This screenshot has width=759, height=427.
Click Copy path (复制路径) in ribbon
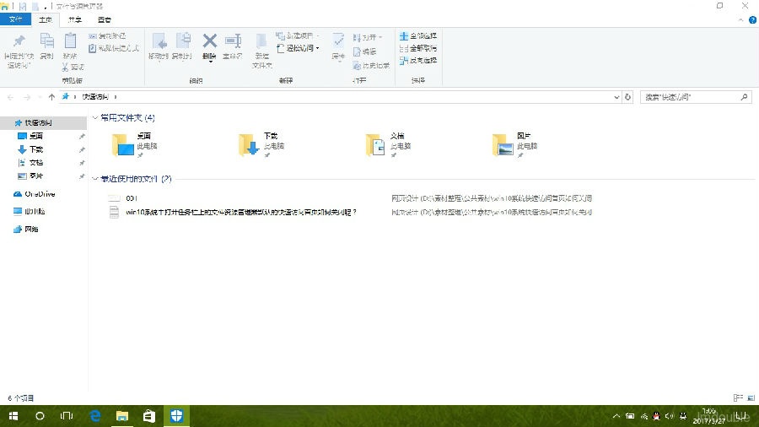107,36
